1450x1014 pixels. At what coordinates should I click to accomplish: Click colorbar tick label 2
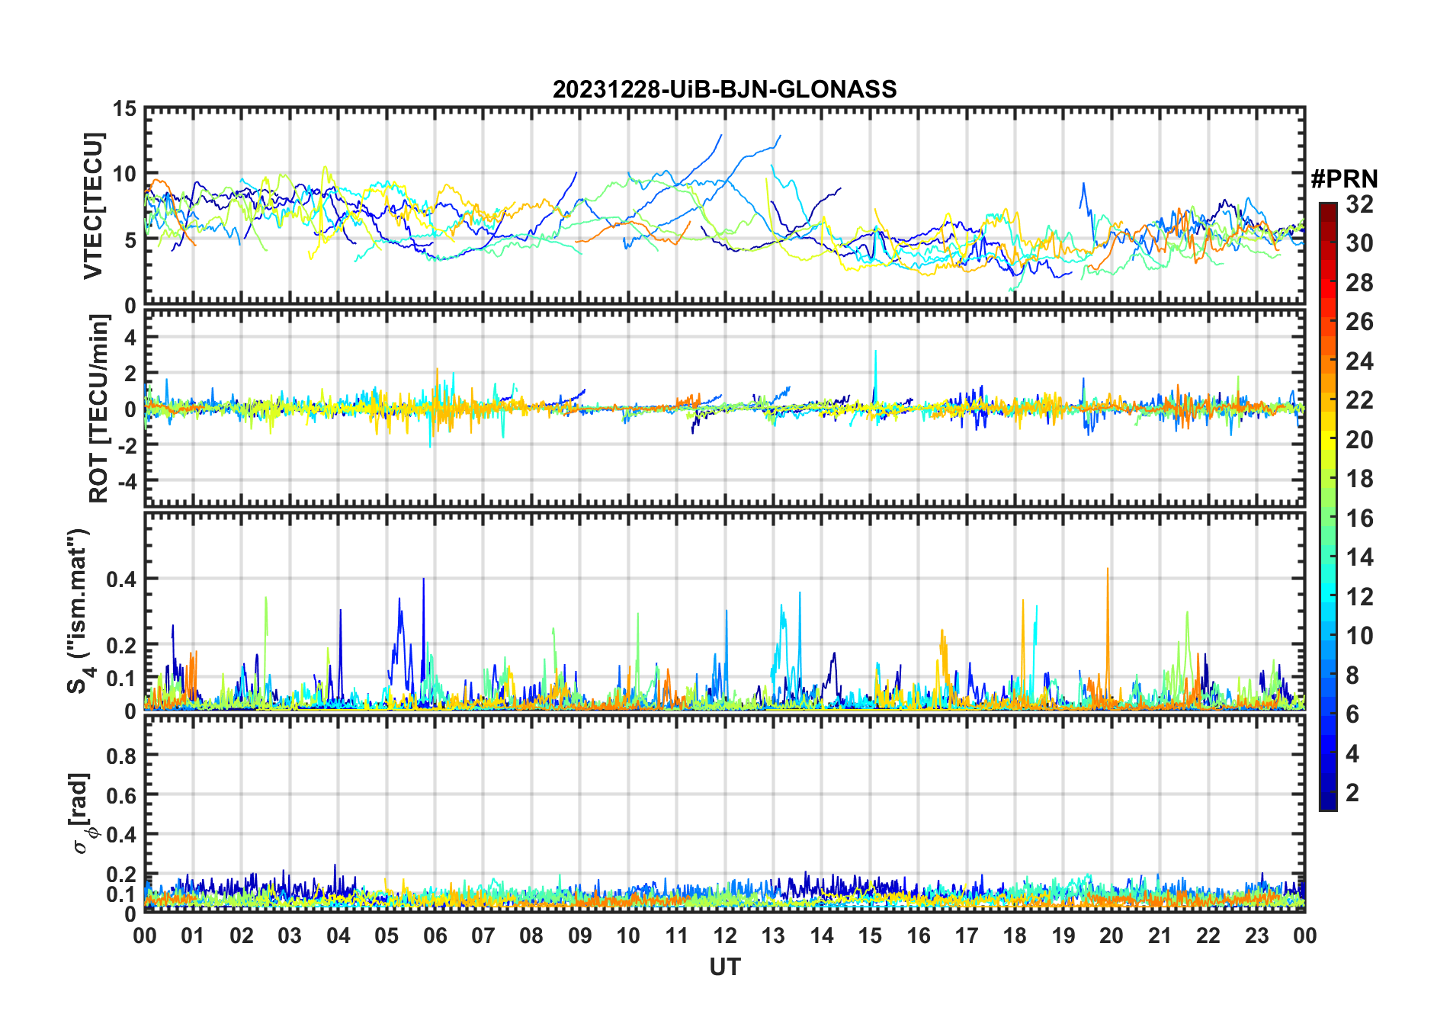(x=1352, y=792)
